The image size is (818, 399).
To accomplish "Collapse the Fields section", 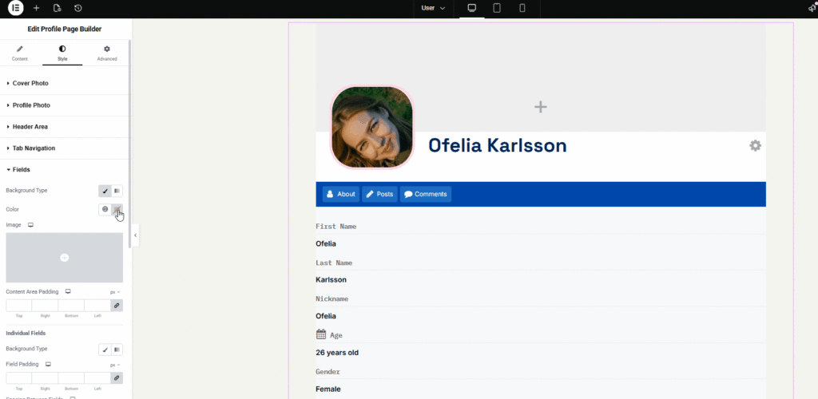I will (x=65, y=170).
